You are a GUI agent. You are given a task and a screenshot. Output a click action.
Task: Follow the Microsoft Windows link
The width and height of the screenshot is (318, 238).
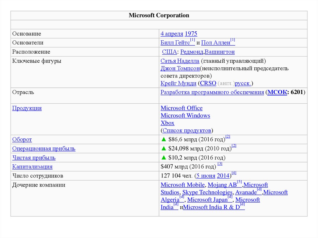coord(185,116)
